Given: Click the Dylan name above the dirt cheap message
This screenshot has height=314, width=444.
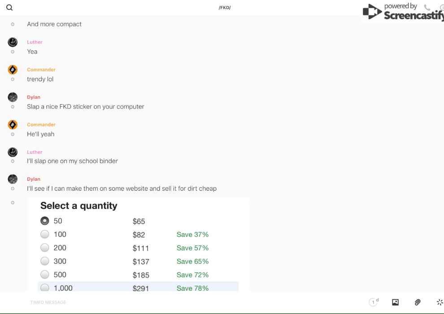Looking at the screenshot, I should (34, 179).
